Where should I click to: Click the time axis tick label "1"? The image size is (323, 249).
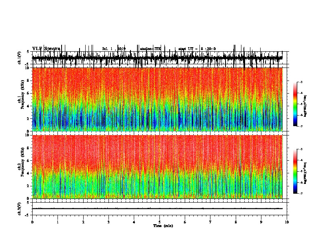58,222
